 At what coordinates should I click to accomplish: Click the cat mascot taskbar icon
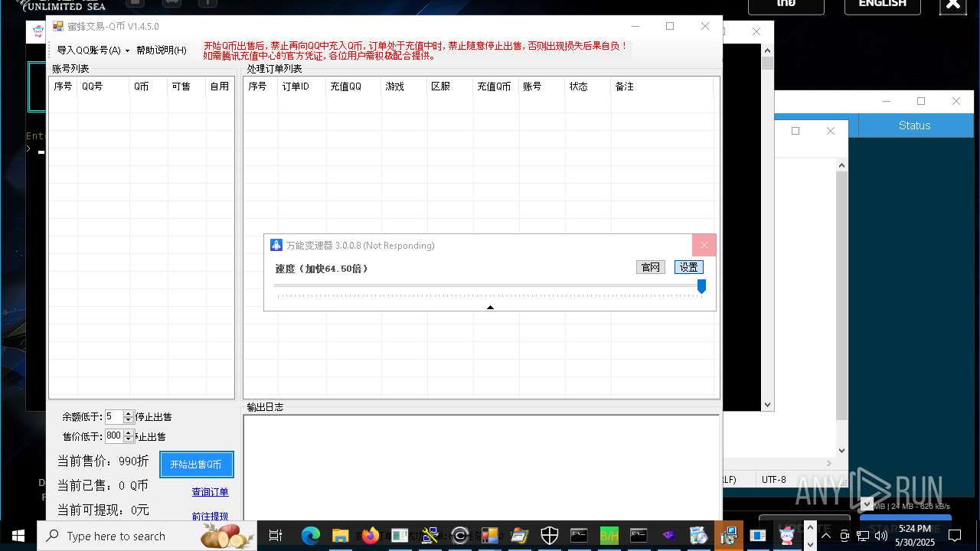tap(788, 536)
